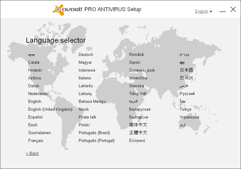Choose Português (Brasil)
241x169 pixels.
(x=94, y=133)
